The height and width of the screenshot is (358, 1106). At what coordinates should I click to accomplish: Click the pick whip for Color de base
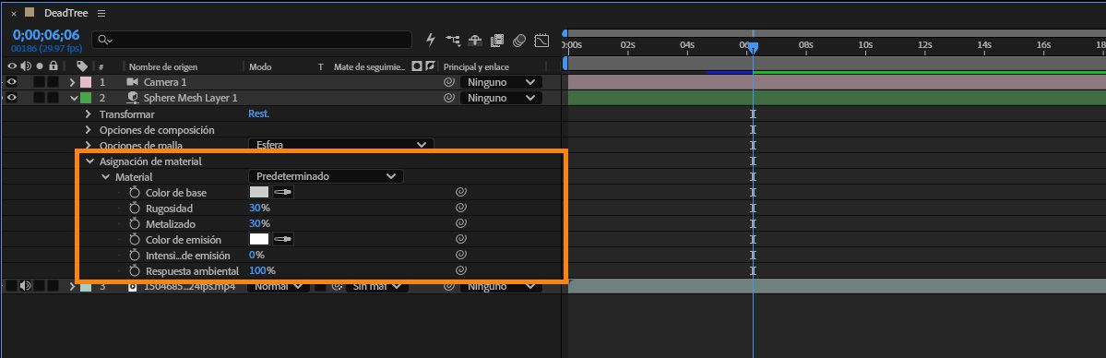tap(460, 192)
